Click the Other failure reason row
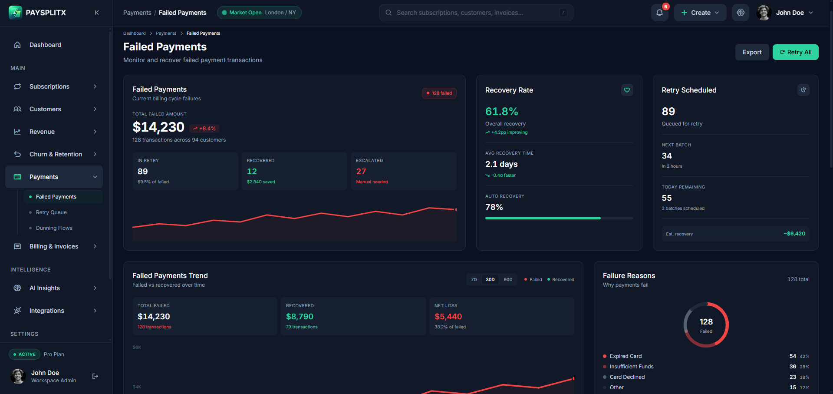Image resolution: width=833 pixels, height=394 pixels. tap(706, 387)
